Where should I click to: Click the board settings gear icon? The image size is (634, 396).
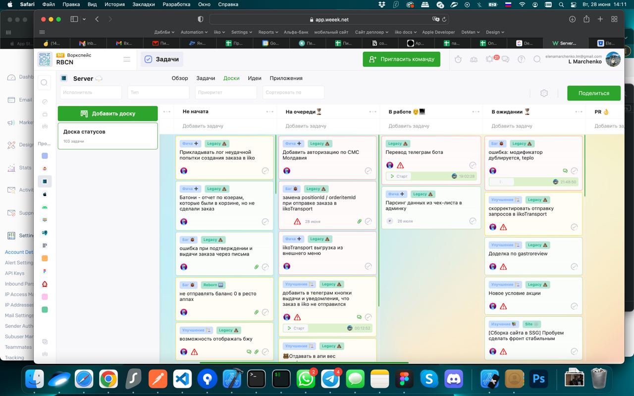pyautogui.click(x=544, y=93)
